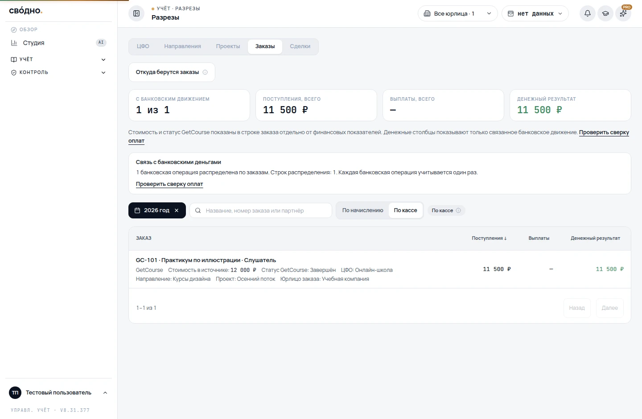Click the СВОДНО logo
This screenshot has width=642, height=419.
click(26, 11)
